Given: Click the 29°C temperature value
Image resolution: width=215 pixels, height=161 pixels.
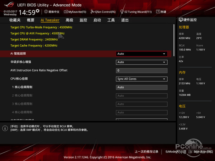Looking at the screenshot, I should click(199, 38).
